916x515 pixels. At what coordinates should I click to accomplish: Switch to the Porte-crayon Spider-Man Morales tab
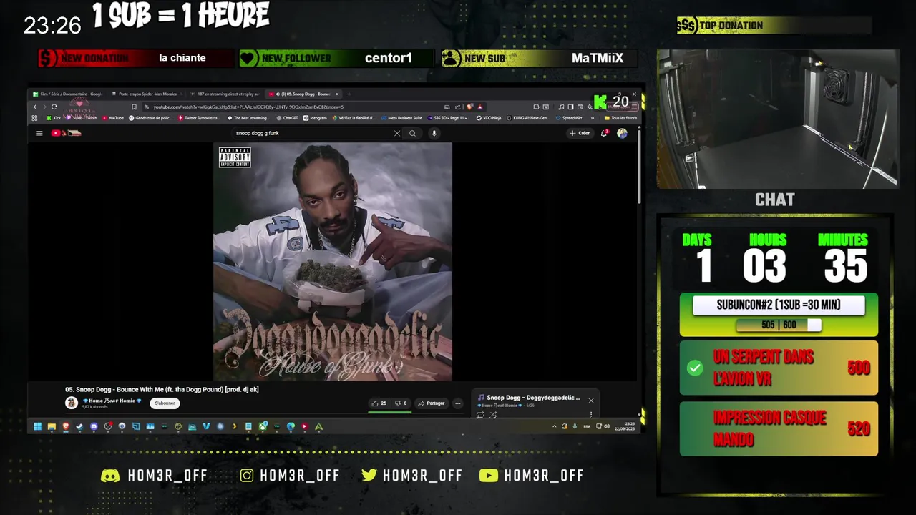point(147,94)
